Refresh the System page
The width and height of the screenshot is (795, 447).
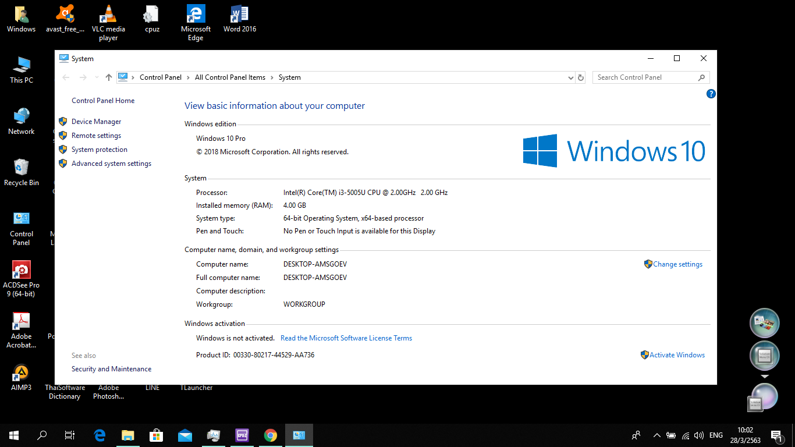[x=580, y=77]
